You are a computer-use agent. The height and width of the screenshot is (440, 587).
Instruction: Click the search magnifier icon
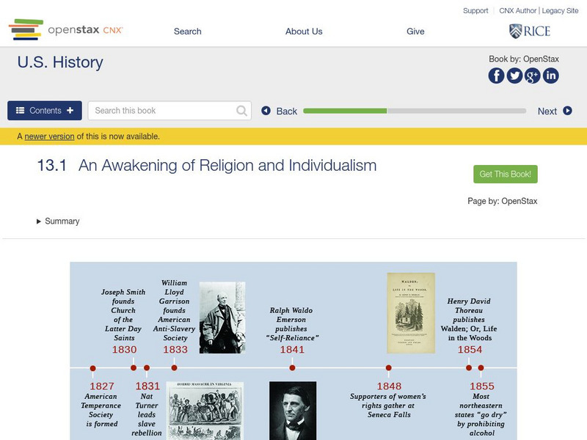click(242, 111)
